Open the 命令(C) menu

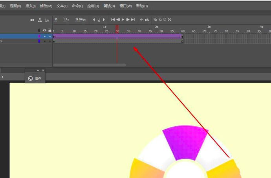77,6
